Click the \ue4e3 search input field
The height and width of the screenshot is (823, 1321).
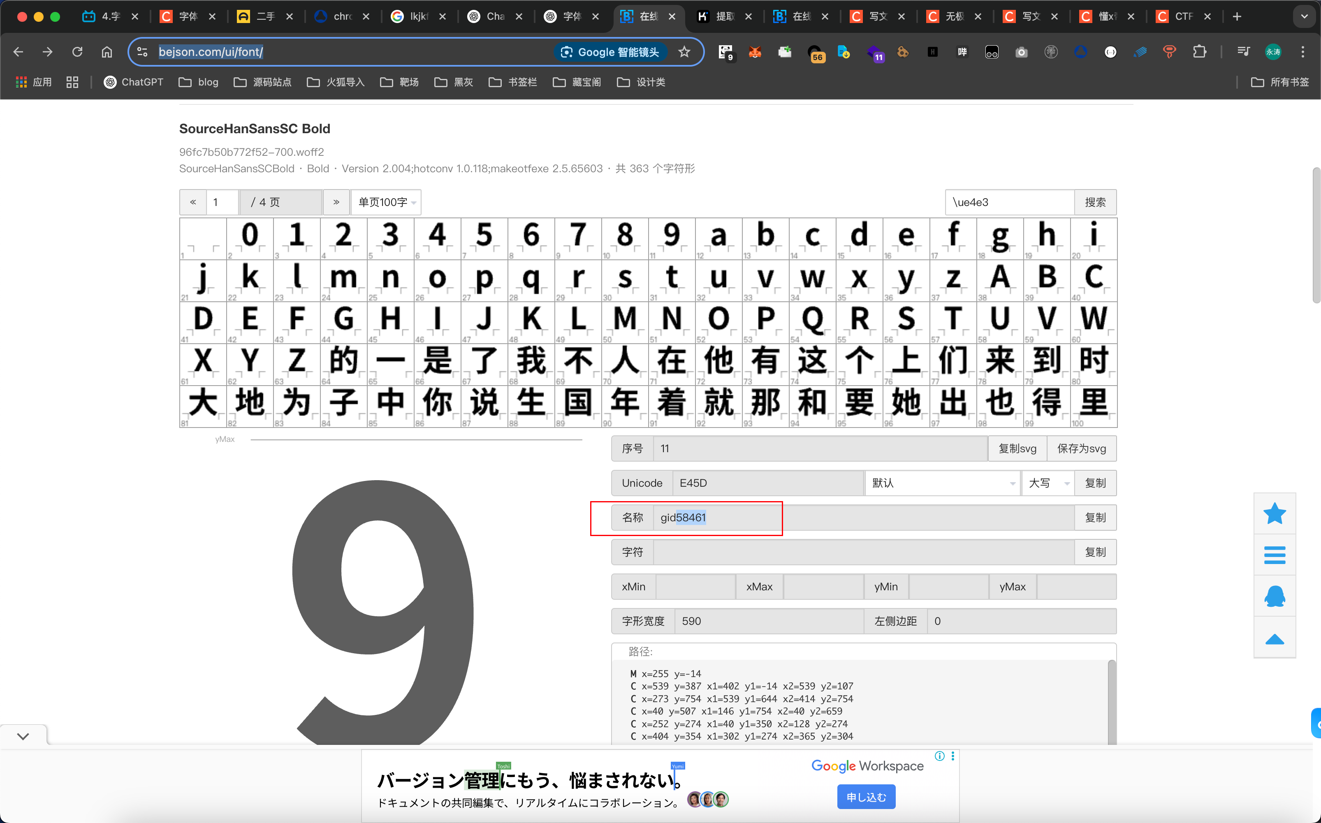(1009, 203)
